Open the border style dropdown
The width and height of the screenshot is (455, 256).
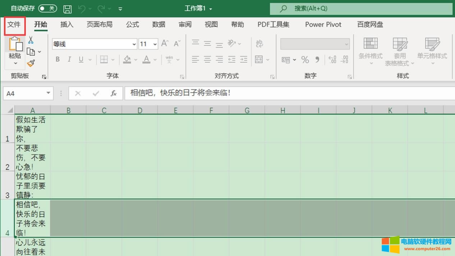pyautogui.click(x=112, y=59)
